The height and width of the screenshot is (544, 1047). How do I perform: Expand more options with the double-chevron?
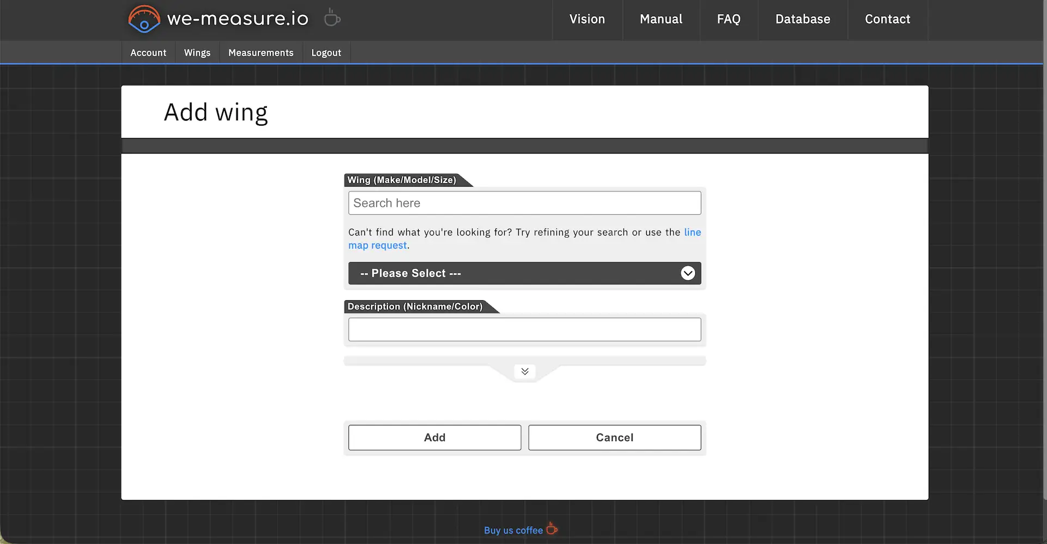click(525, 372)
